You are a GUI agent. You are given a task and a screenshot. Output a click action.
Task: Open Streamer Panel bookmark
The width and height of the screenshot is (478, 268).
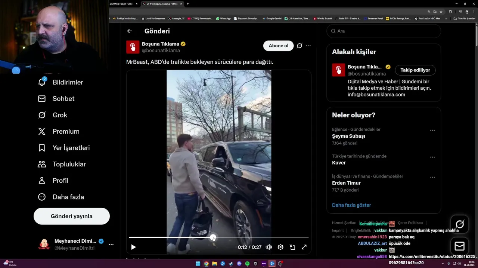[x=373, y=18]
